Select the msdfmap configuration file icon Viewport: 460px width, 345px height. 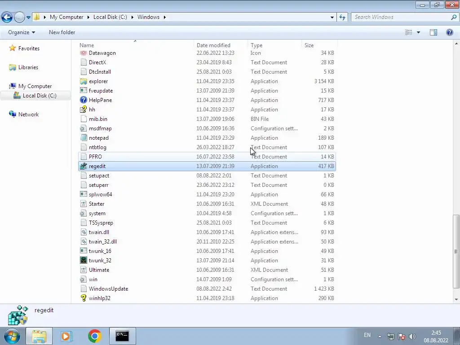pyautogui.click(x=84, y=128)
